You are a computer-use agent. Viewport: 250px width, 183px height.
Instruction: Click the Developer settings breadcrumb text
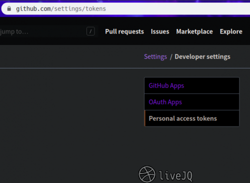[202, 57]
